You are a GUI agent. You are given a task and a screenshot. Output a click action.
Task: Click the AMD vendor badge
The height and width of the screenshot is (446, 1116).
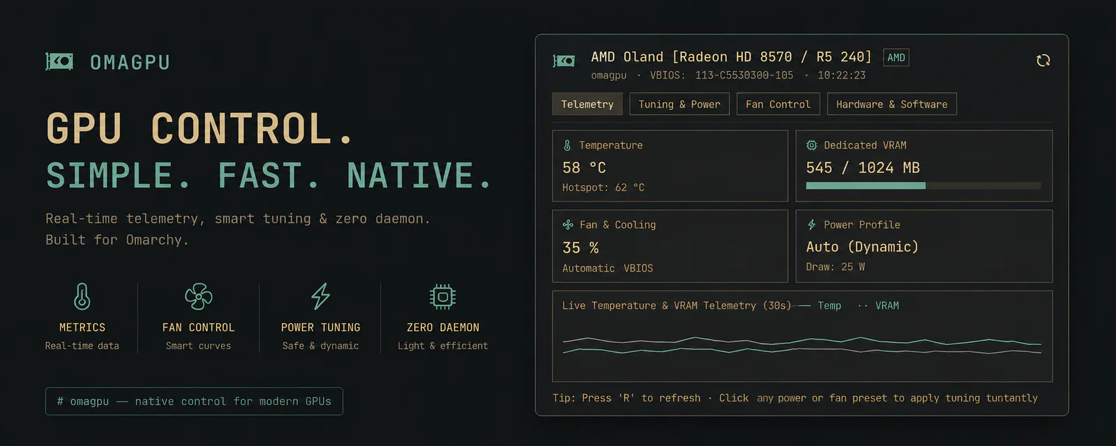coord(896,58)
